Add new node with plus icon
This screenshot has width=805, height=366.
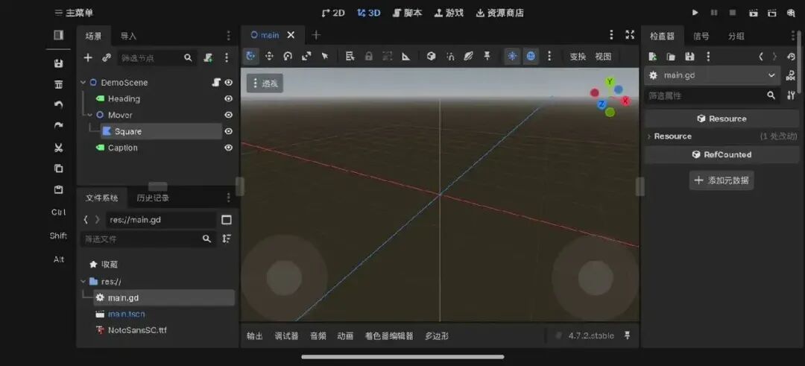pos(88,57)
